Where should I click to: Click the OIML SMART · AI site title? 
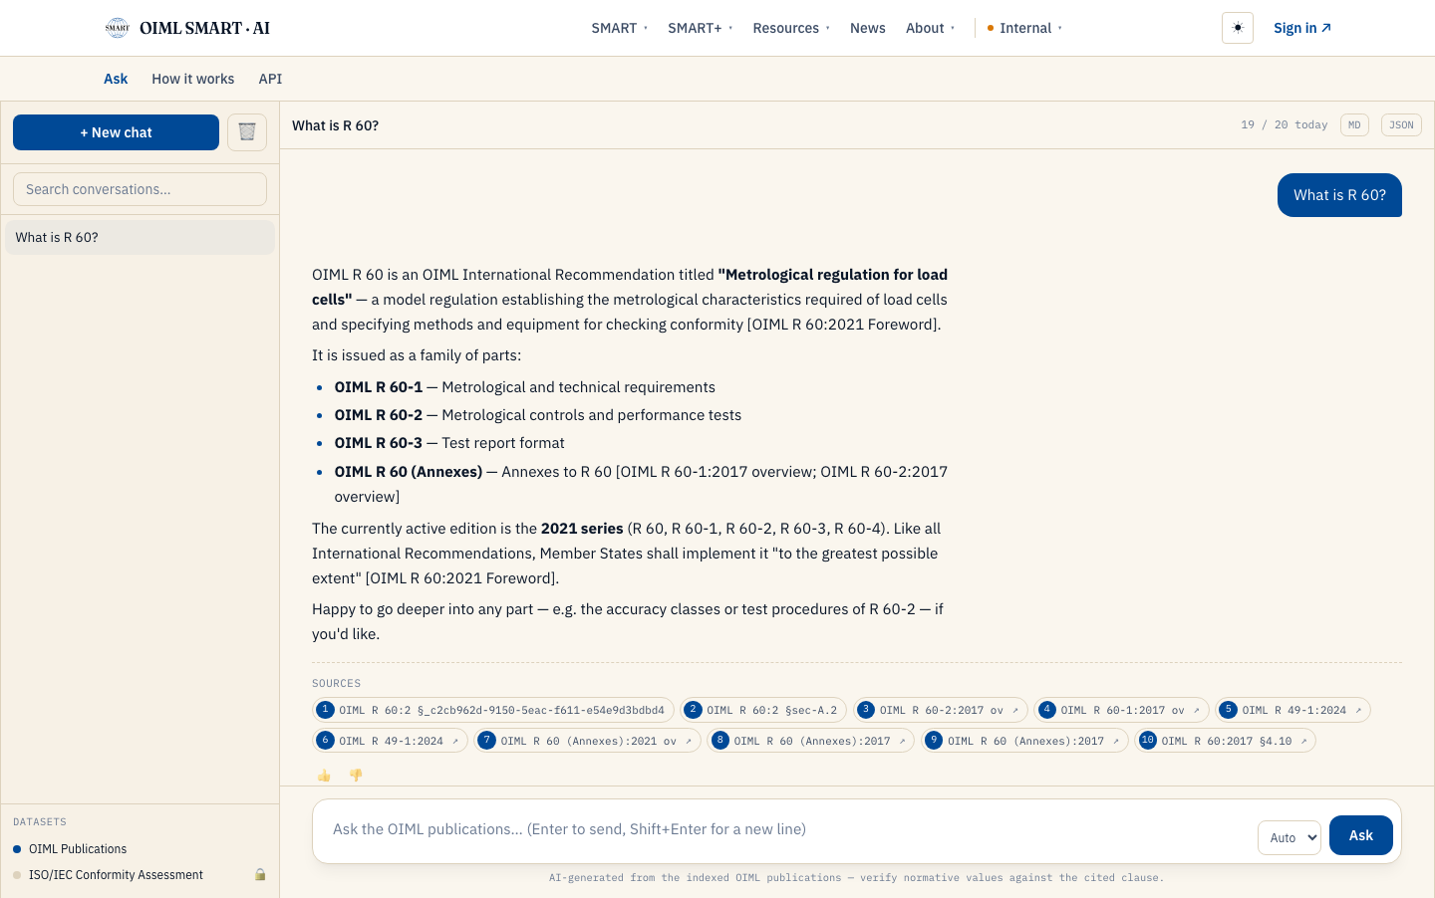(x=204, y=28)
